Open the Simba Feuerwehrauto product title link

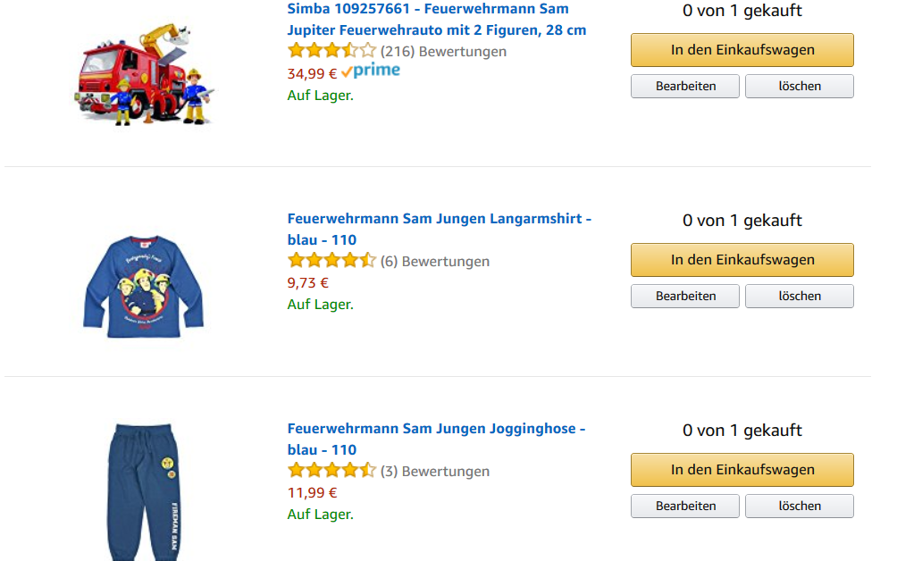(437, 20)
